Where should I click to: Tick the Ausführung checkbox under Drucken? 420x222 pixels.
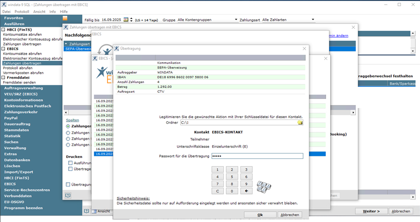(x=70, y=163)
